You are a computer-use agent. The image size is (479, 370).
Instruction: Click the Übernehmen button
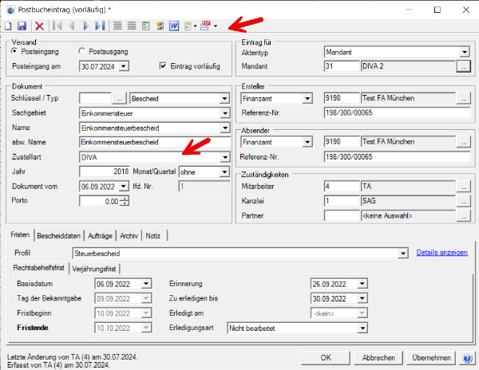tap(431, 358)
